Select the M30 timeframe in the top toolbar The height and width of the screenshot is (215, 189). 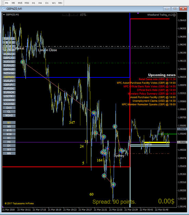[x=27, y=3]
